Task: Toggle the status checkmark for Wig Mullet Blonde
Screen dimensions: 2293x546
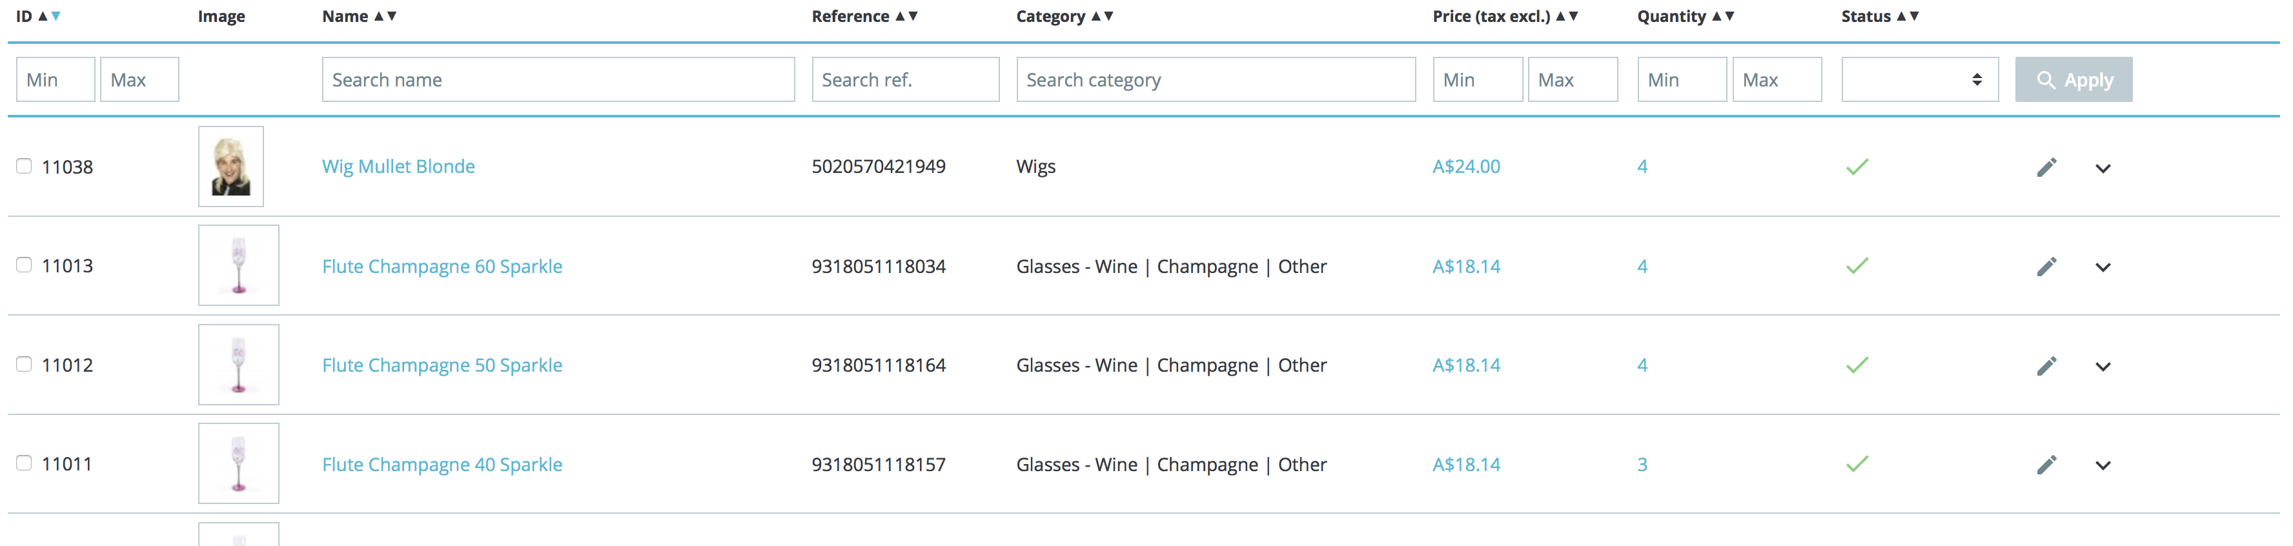Action: (x=1857, y=167)
